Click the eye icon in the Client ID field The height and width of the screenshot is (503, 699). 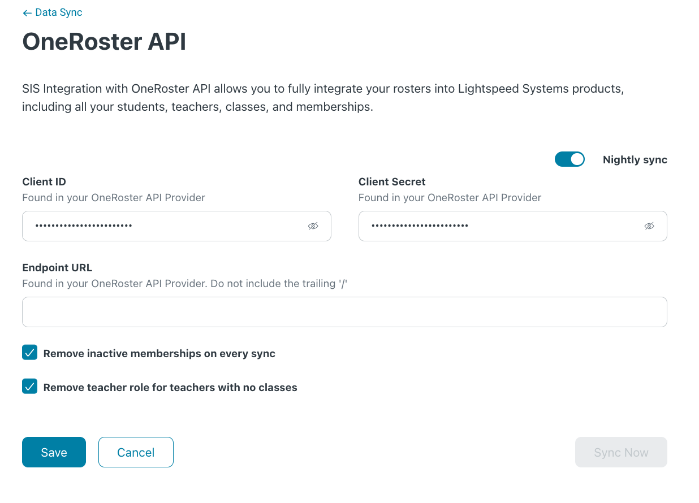(x=313, y=226)
